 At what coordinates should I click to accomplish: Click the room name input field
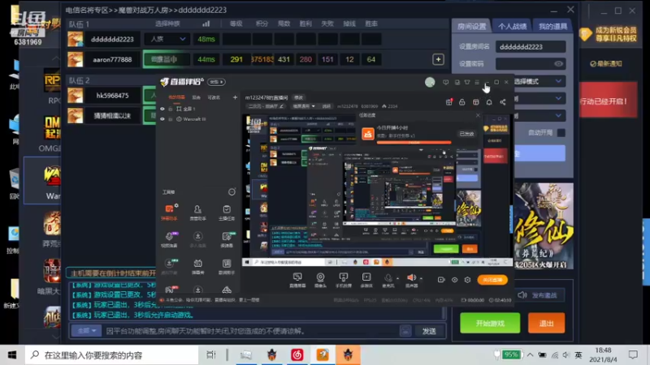pos(531,47)
